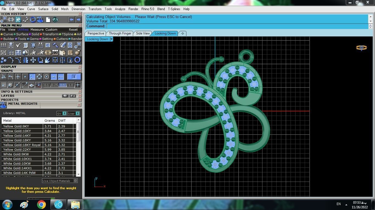
Task: Click the shaded sphere display icon
Action: (x=26, y=52)
